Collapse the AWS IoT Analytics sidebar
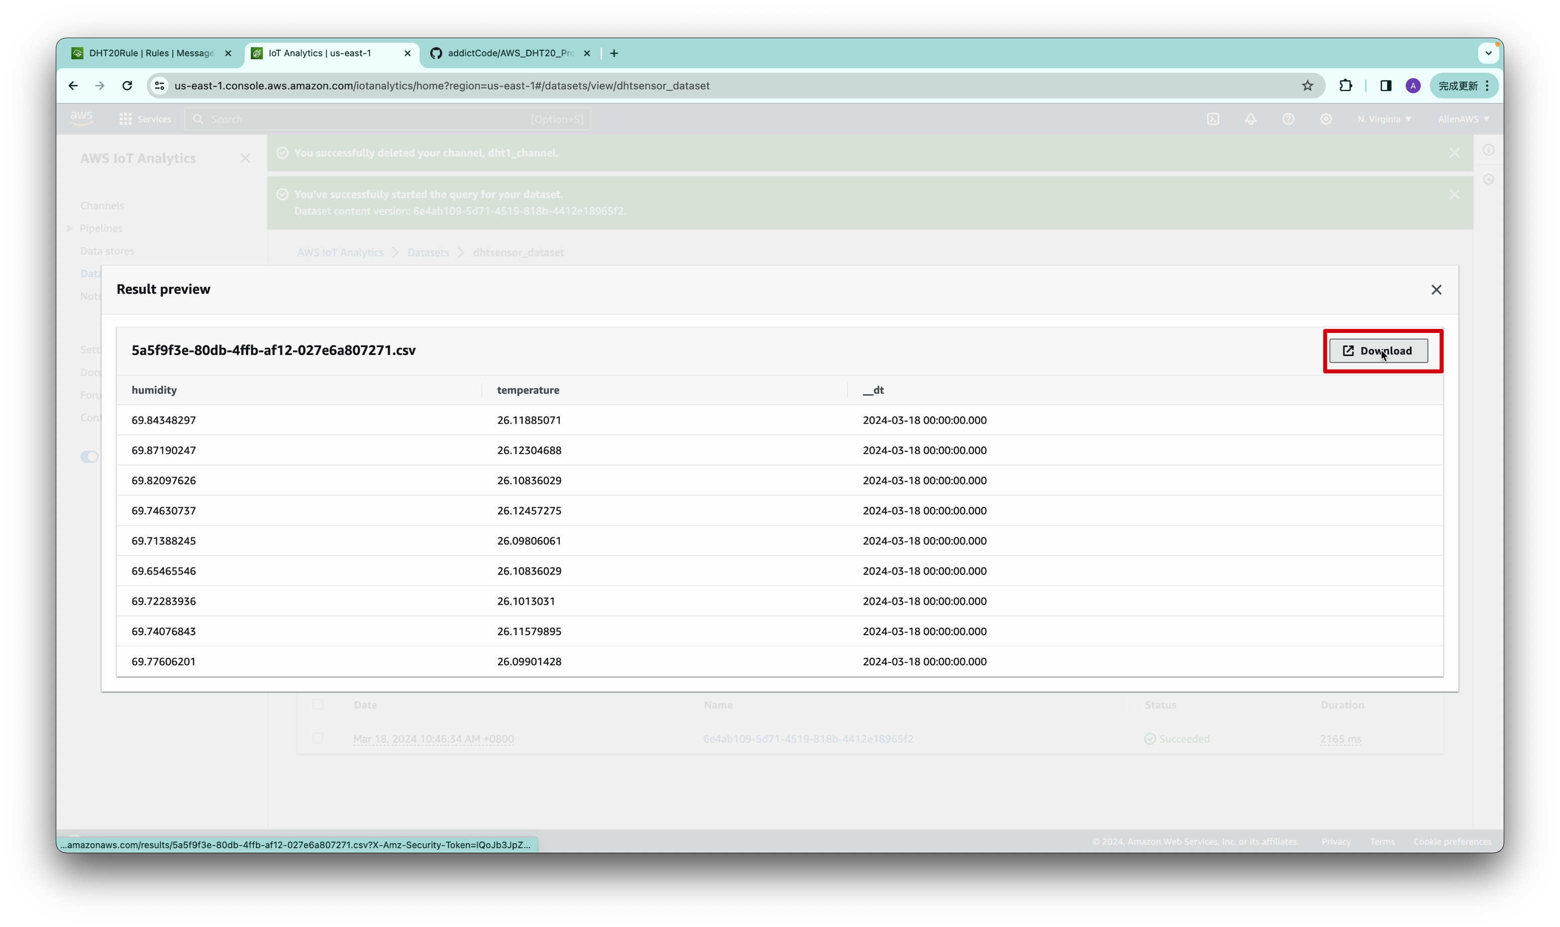This screenshot has width=1560, height=927. tap(245, 159)
